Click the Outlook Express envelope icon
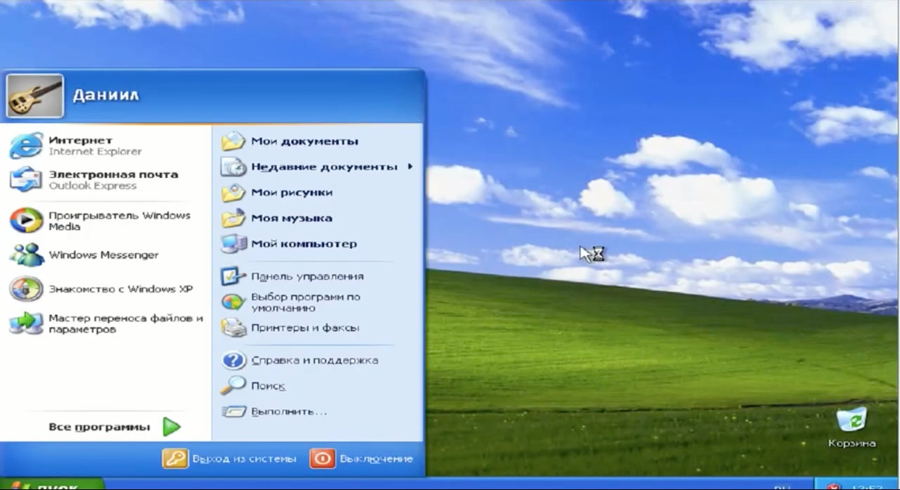Image resolution: width=900 pixels, height=490 pixels. tap(26, 179)
